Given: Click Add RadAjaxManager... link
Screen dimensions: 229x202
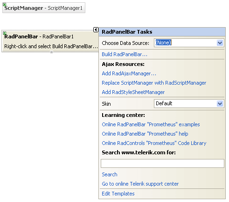Looking at the screenshot, I should tap(129, 73).
